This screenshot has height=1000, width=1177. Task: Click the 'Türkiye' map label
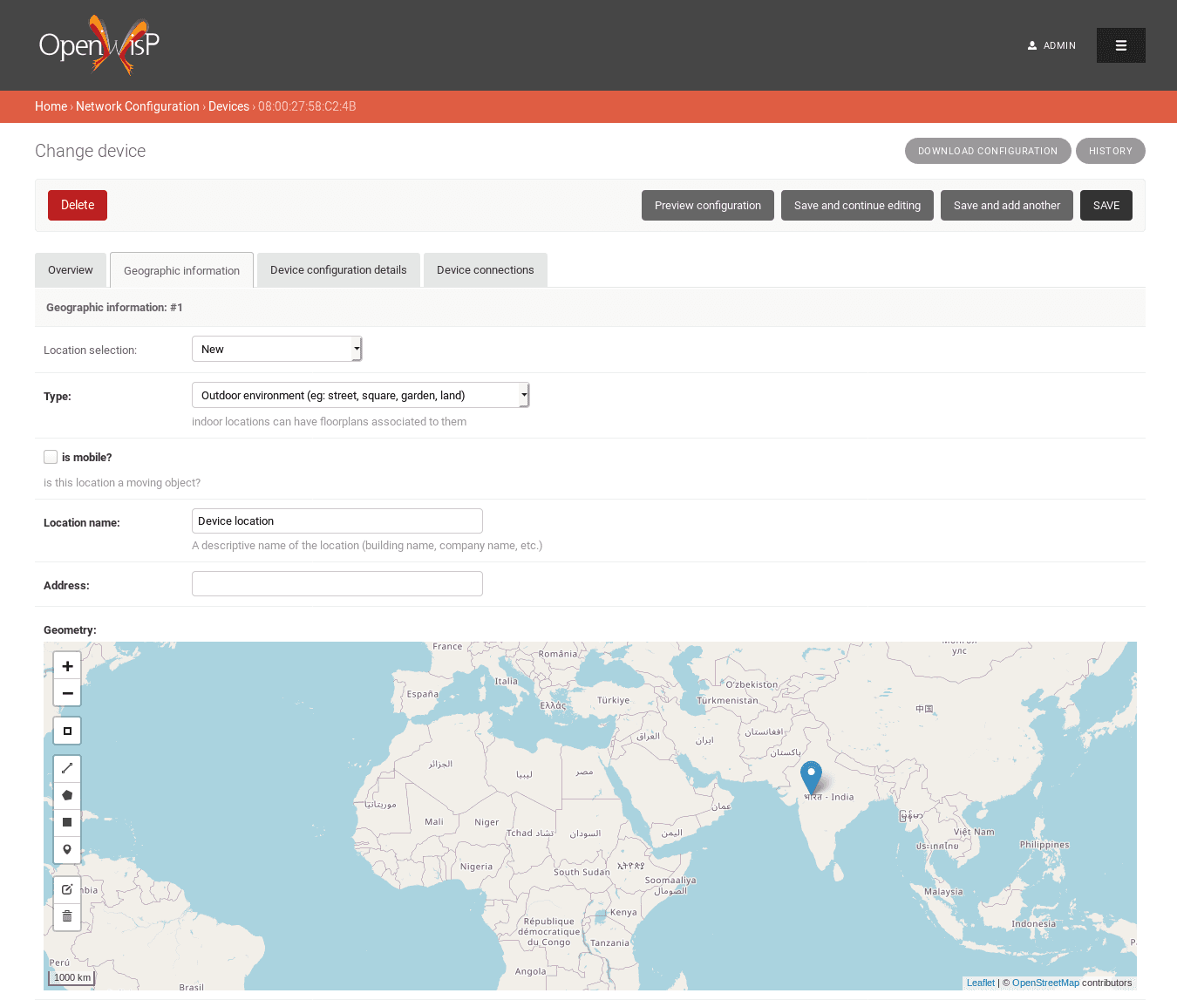click(613, 700)
